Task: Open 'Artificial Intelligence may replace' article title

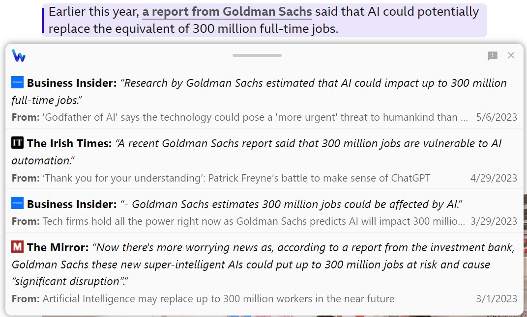Action: (x=218, y=298)
